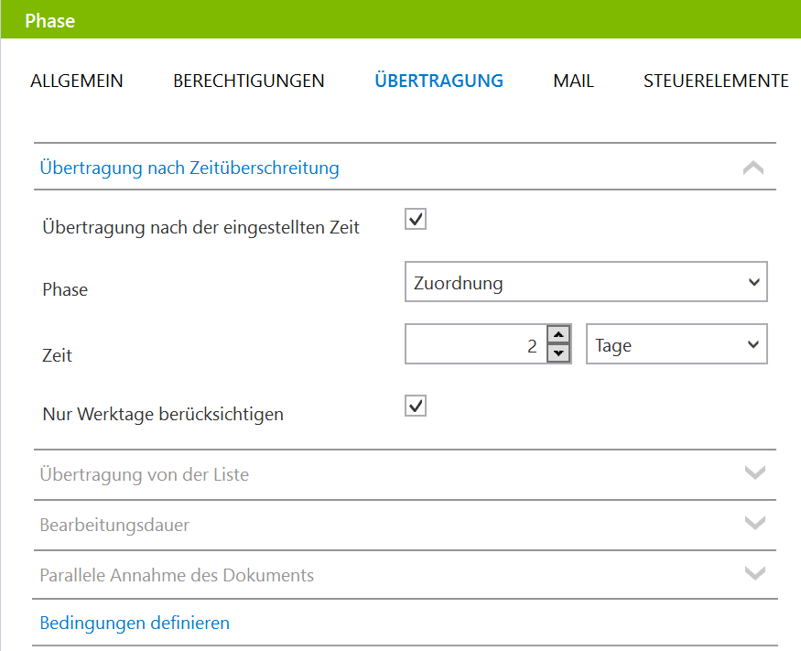Switch to the ALLGEMEIN tab
The image size is (801, 651).
tap(77, 81)
